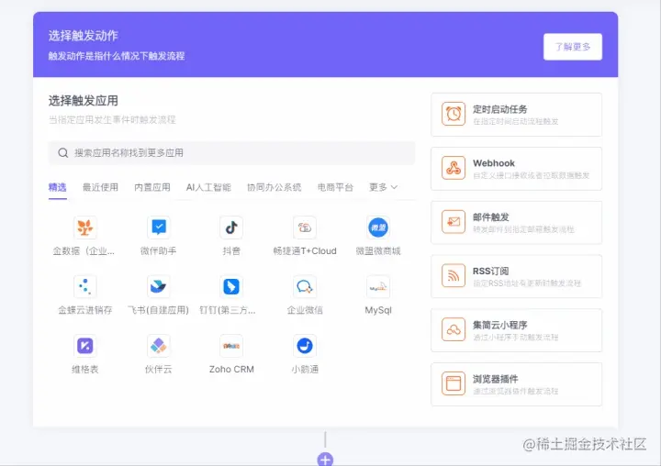
Task: Select the 畅捷通T+Cloud app icon
Action: click(x=305, y=227)
